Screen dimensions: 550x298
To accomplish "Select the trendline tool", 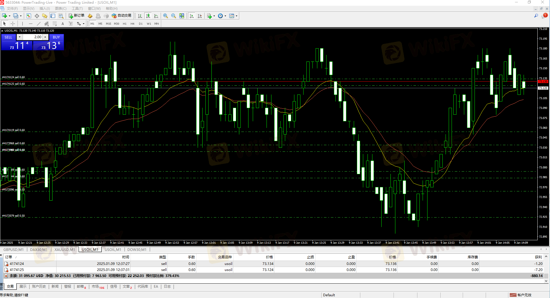I will [38, 24].
